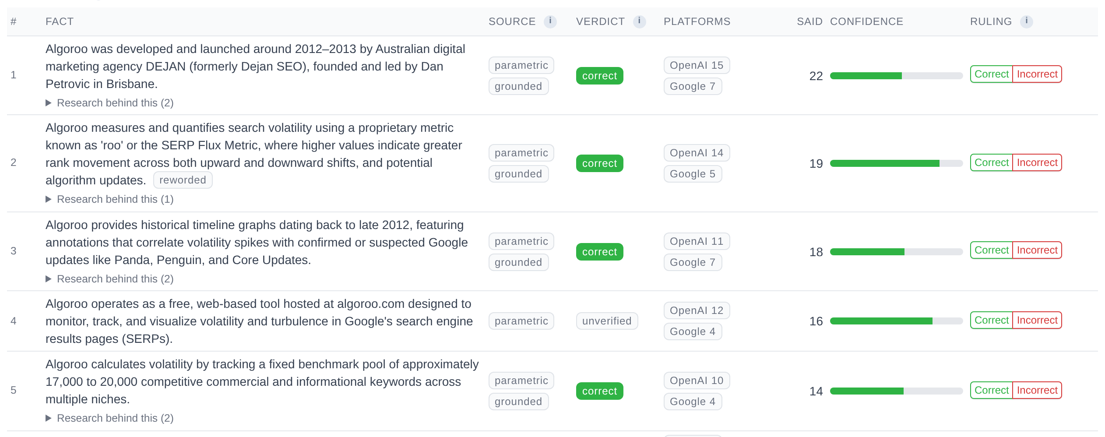
Task: Mark fact 2 ruling as Correct
Action: [991, 162]
